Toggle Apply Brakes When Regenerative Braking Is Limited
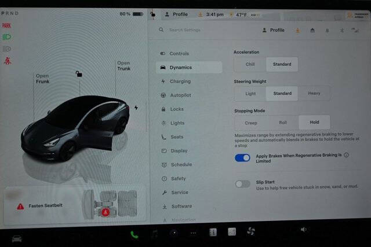 242,158
